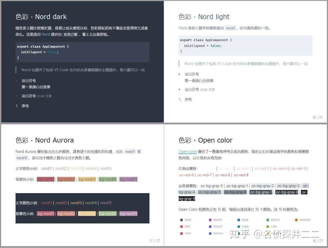
Task: Click the RED color square icon
Action: click(182, 226)
